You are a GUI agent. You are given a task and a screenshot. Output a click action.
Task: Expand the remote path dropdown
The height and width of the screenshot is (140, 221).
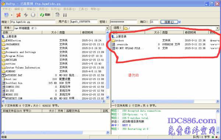pos(217,28)
